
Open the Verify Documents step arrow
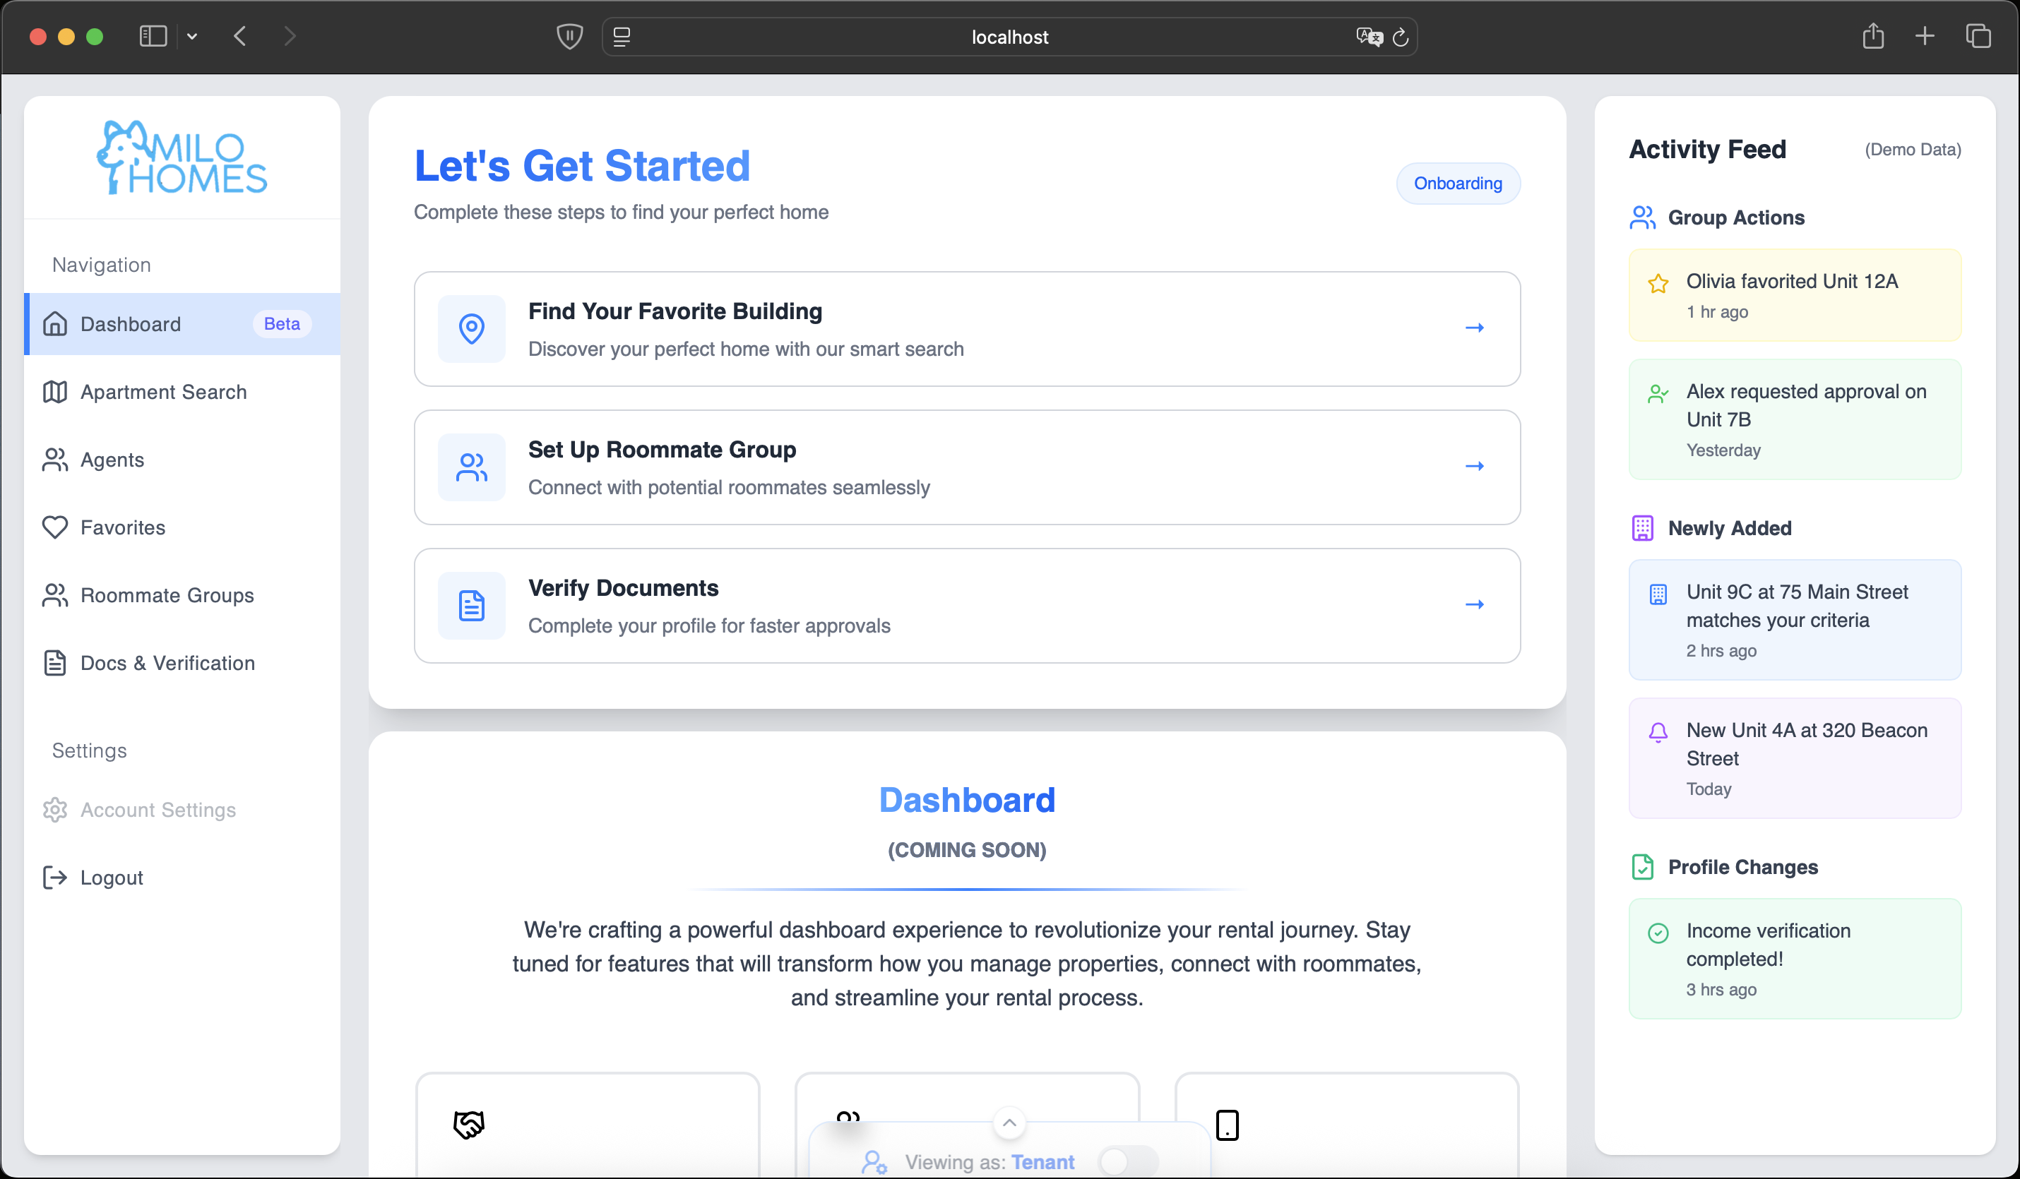1474,605
